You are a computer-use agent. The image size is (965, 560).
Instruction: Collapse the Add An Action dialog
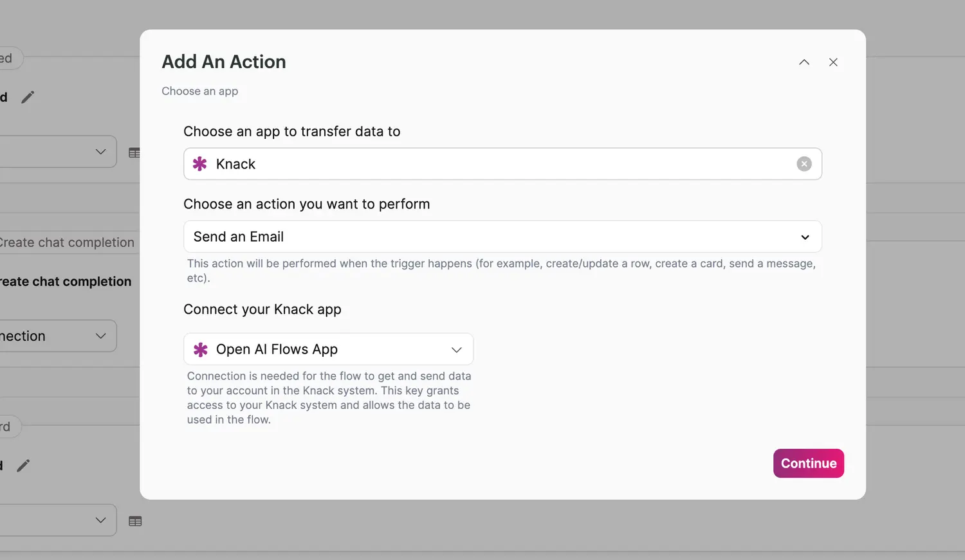coord(804,62)
